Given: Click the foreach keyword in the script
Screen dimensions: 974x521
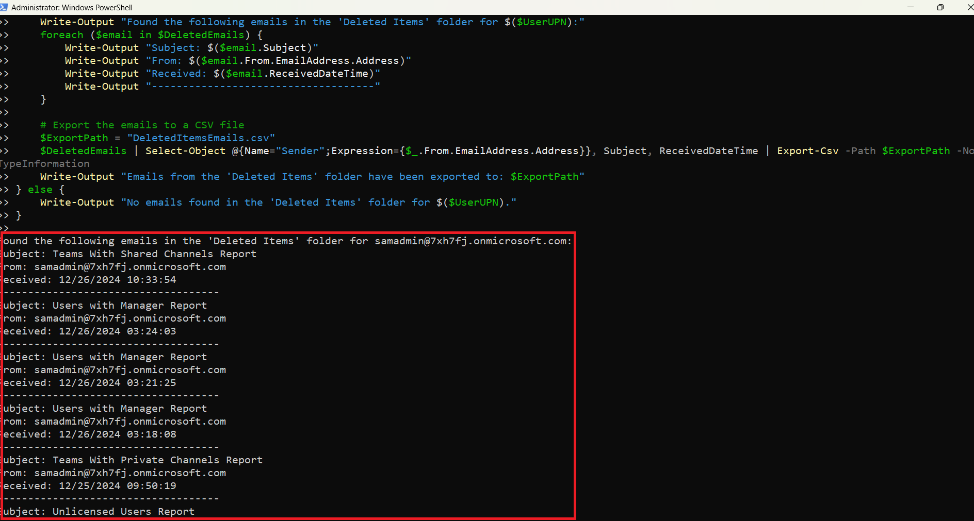Looking at the screenshot, I should click(61, 35).
